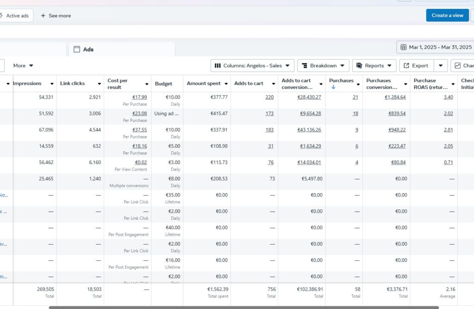The height and width of the screenshot is (309, 474).
Task: Click the Breakdown stacked-bars icon
Action: pos(305,66)
